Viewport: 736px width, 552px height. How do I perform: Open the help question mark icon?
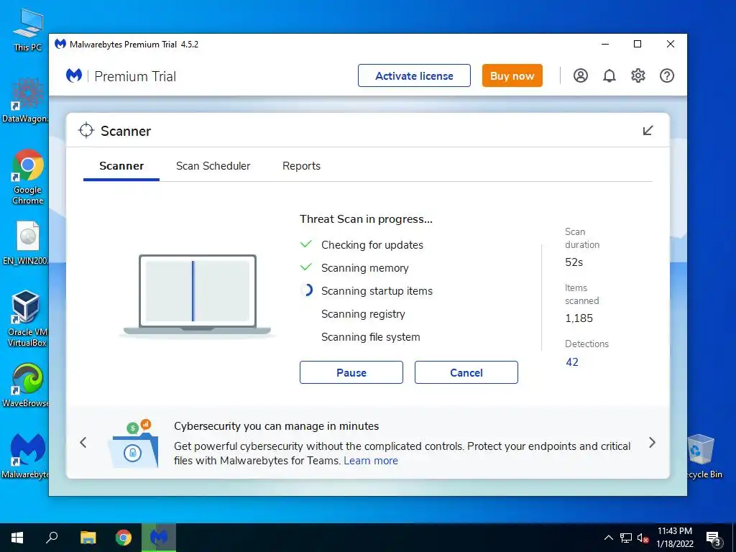click(x=666, y=75)
